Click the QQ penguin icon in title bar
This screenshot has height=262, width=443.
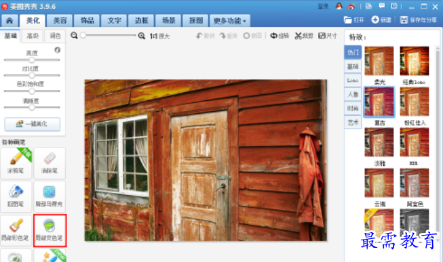(x=339, y=6)
